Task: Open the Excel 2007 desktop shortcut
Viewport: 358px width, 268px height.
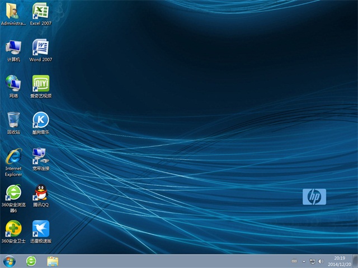Action: (40, 11)
